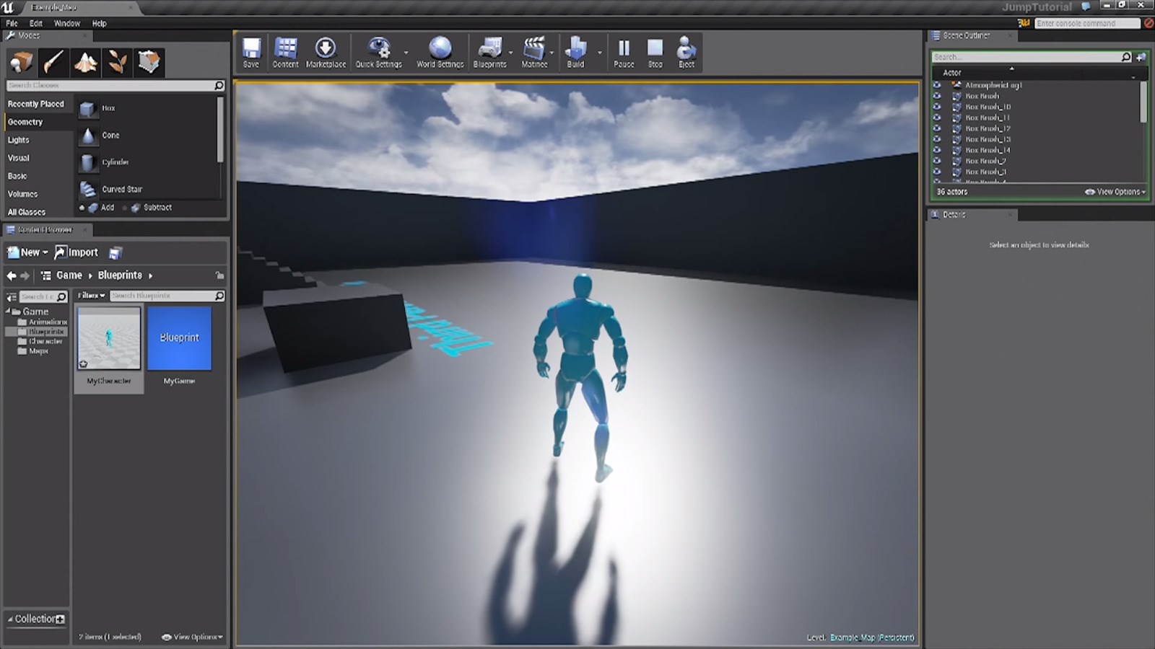Viewport: 1155px width, 649px height.
Task: Select the Recently Placed category
Action: point(36,104)
